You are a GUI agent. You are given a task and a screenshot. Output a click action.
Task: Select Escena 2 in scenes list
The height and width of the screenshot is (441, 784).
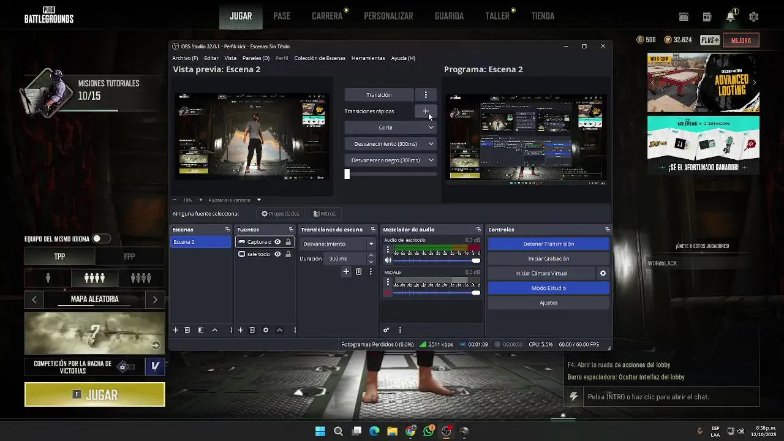pyautogui.click(x=201, y=242)
